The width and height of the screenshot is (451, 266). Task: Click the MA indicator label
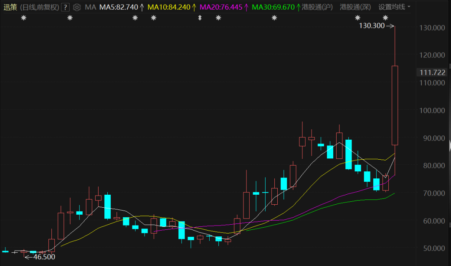point(90,7)
